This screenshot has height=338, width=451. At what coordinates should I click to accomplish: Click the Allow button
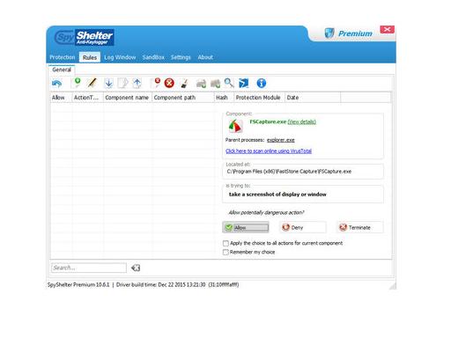[246, 227]
